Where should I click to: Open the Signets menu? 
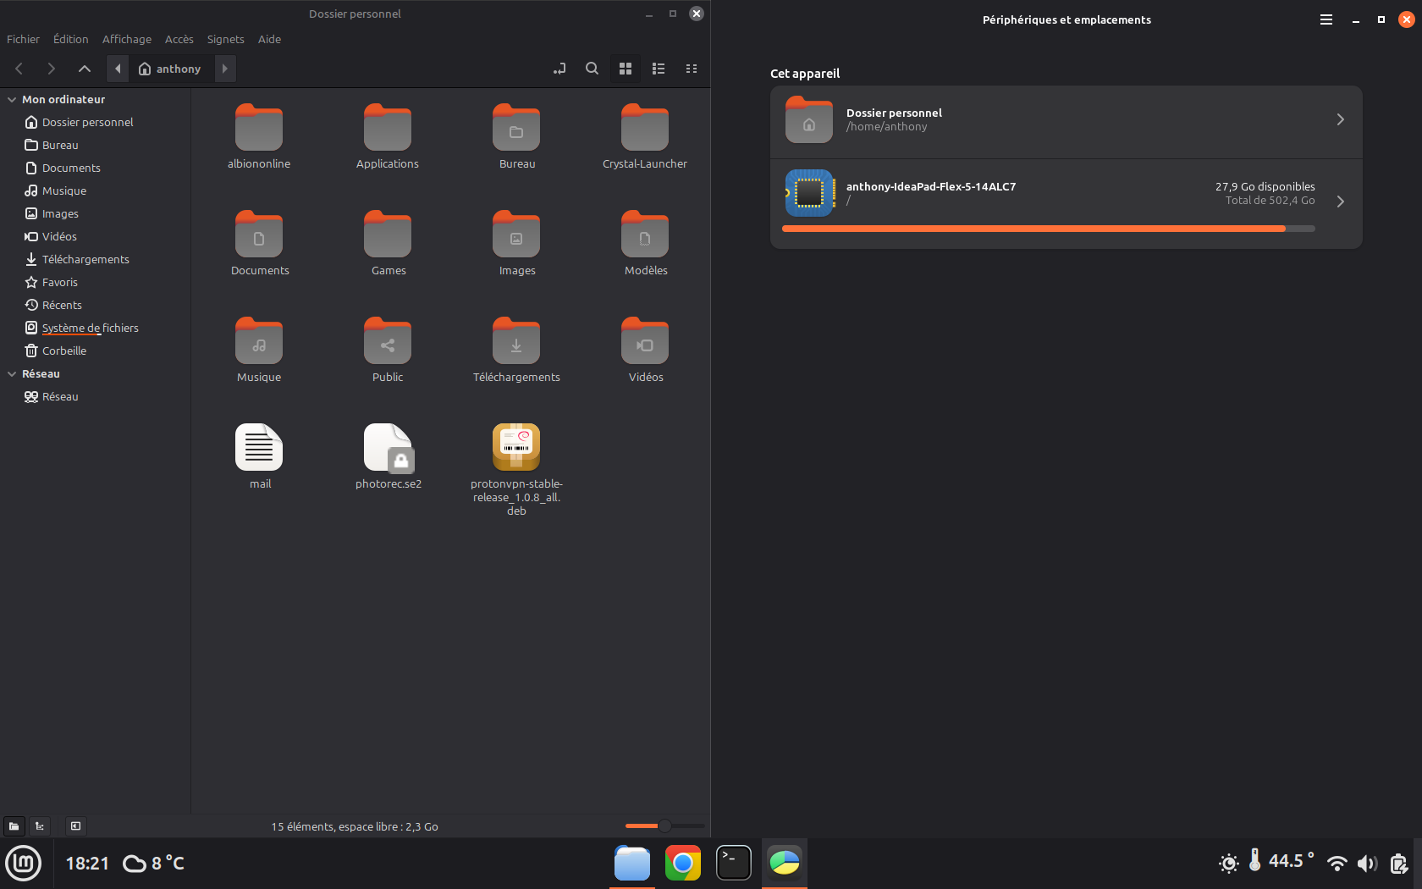(x=225, y=39)
